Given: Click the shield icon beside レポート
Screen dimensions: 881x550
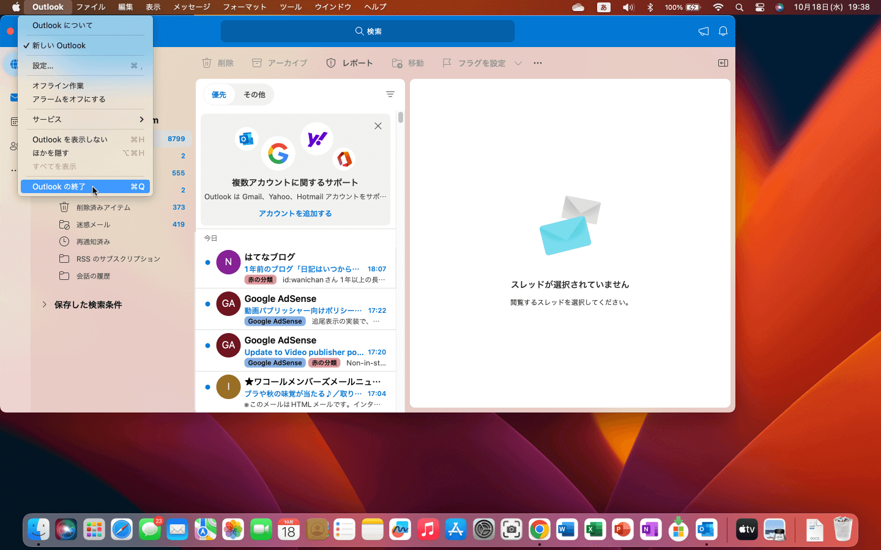Looking at the screenshot, I should 331,63.
